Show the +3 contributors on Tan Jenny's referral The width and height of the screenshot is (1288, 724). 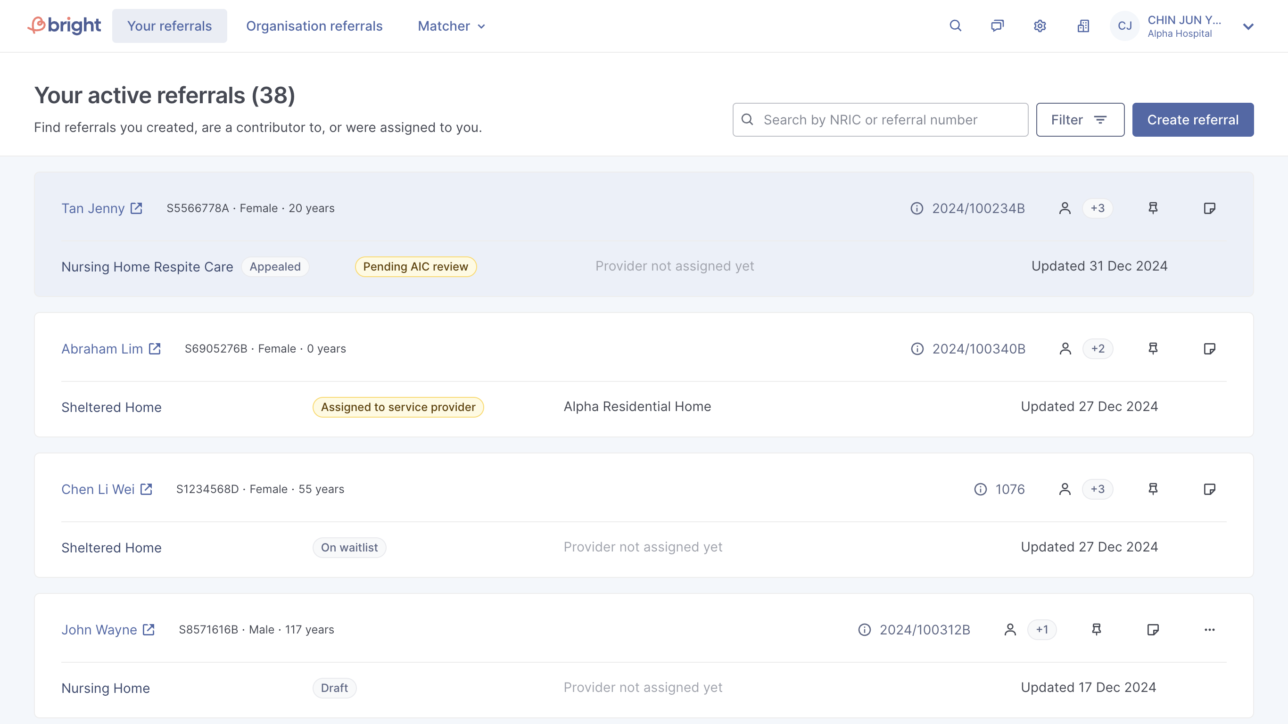click(x=1098, y=208)
